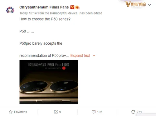
Task: Click the orange V verified badge
Action: [72, 7]
